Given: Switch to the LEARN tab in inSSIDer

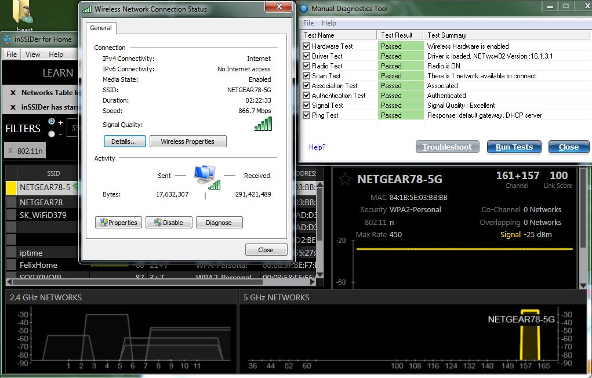Looking at the screenshot, I should click(58, 73).
